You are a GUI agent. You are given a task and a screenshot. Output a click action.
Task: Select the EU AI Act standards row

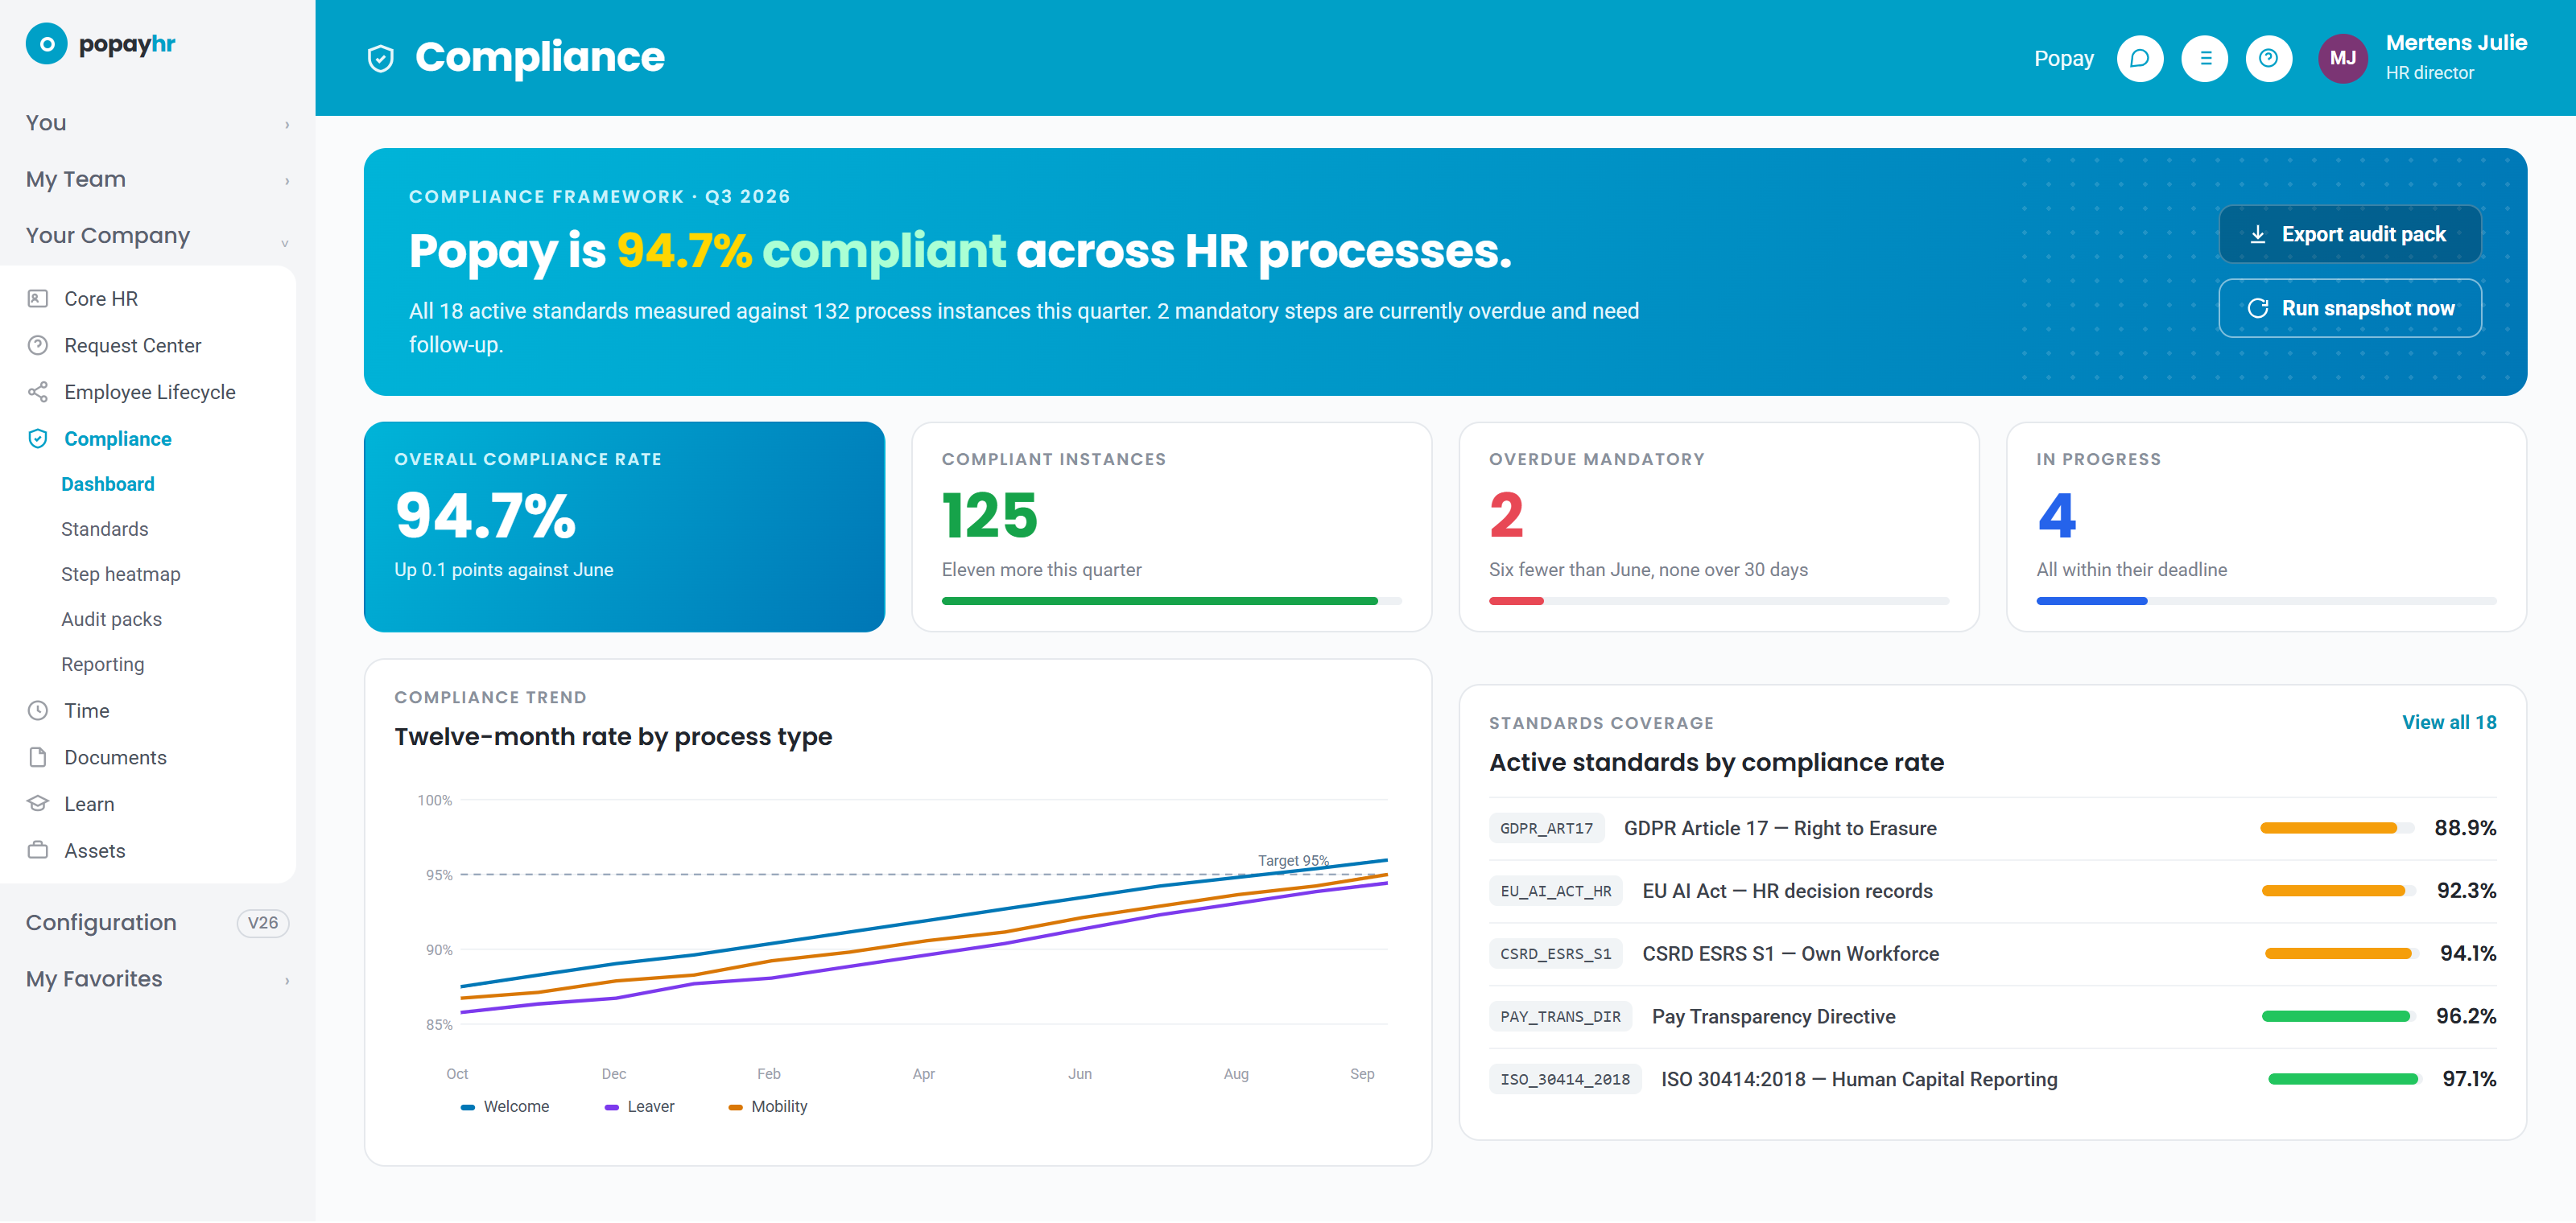[x=1992, y=890]
